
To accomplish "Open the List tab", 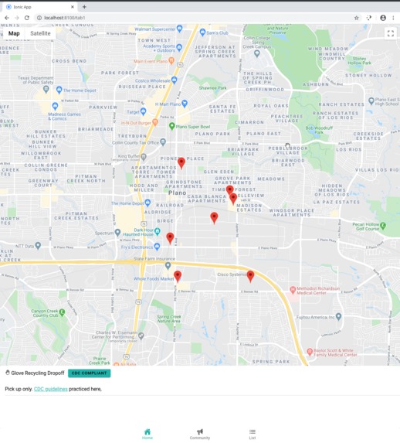I will click(x=253, y=434).
